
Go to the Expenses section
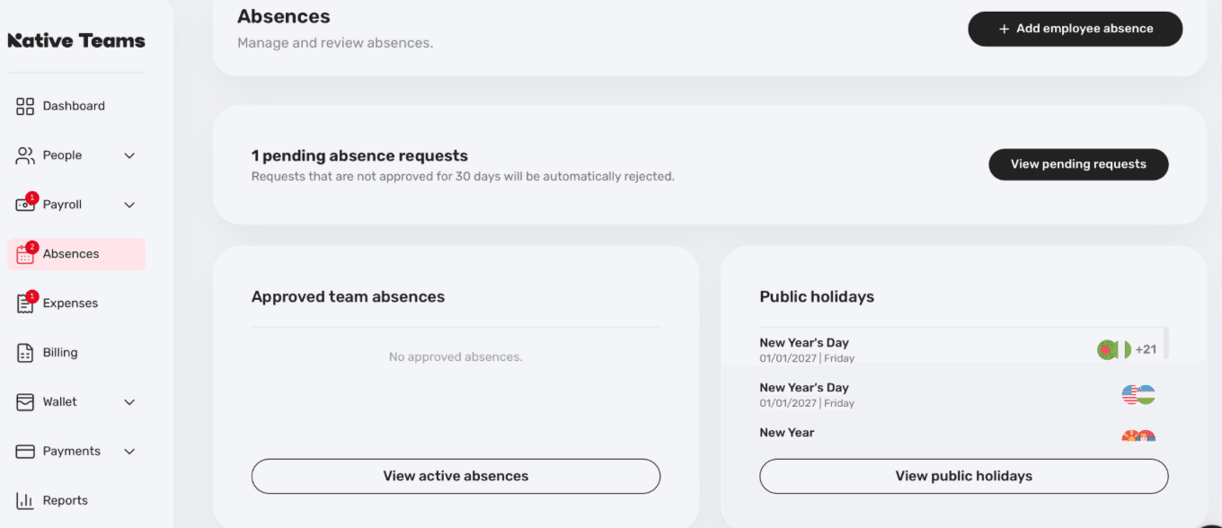tap(76, 304)
